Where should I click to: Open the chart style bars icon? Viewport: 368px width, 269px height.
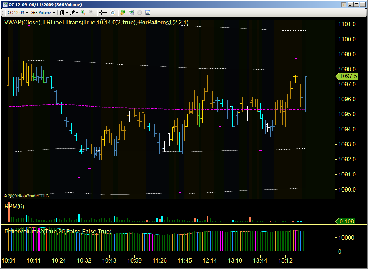[x=62, y=13]
